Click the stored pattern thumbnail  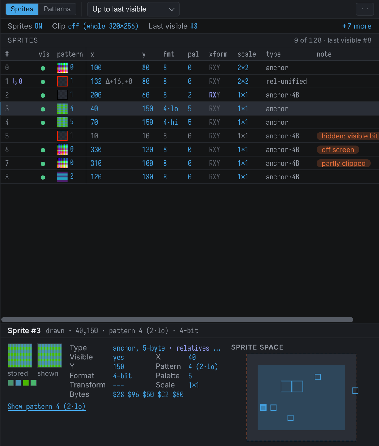(20, 356)
